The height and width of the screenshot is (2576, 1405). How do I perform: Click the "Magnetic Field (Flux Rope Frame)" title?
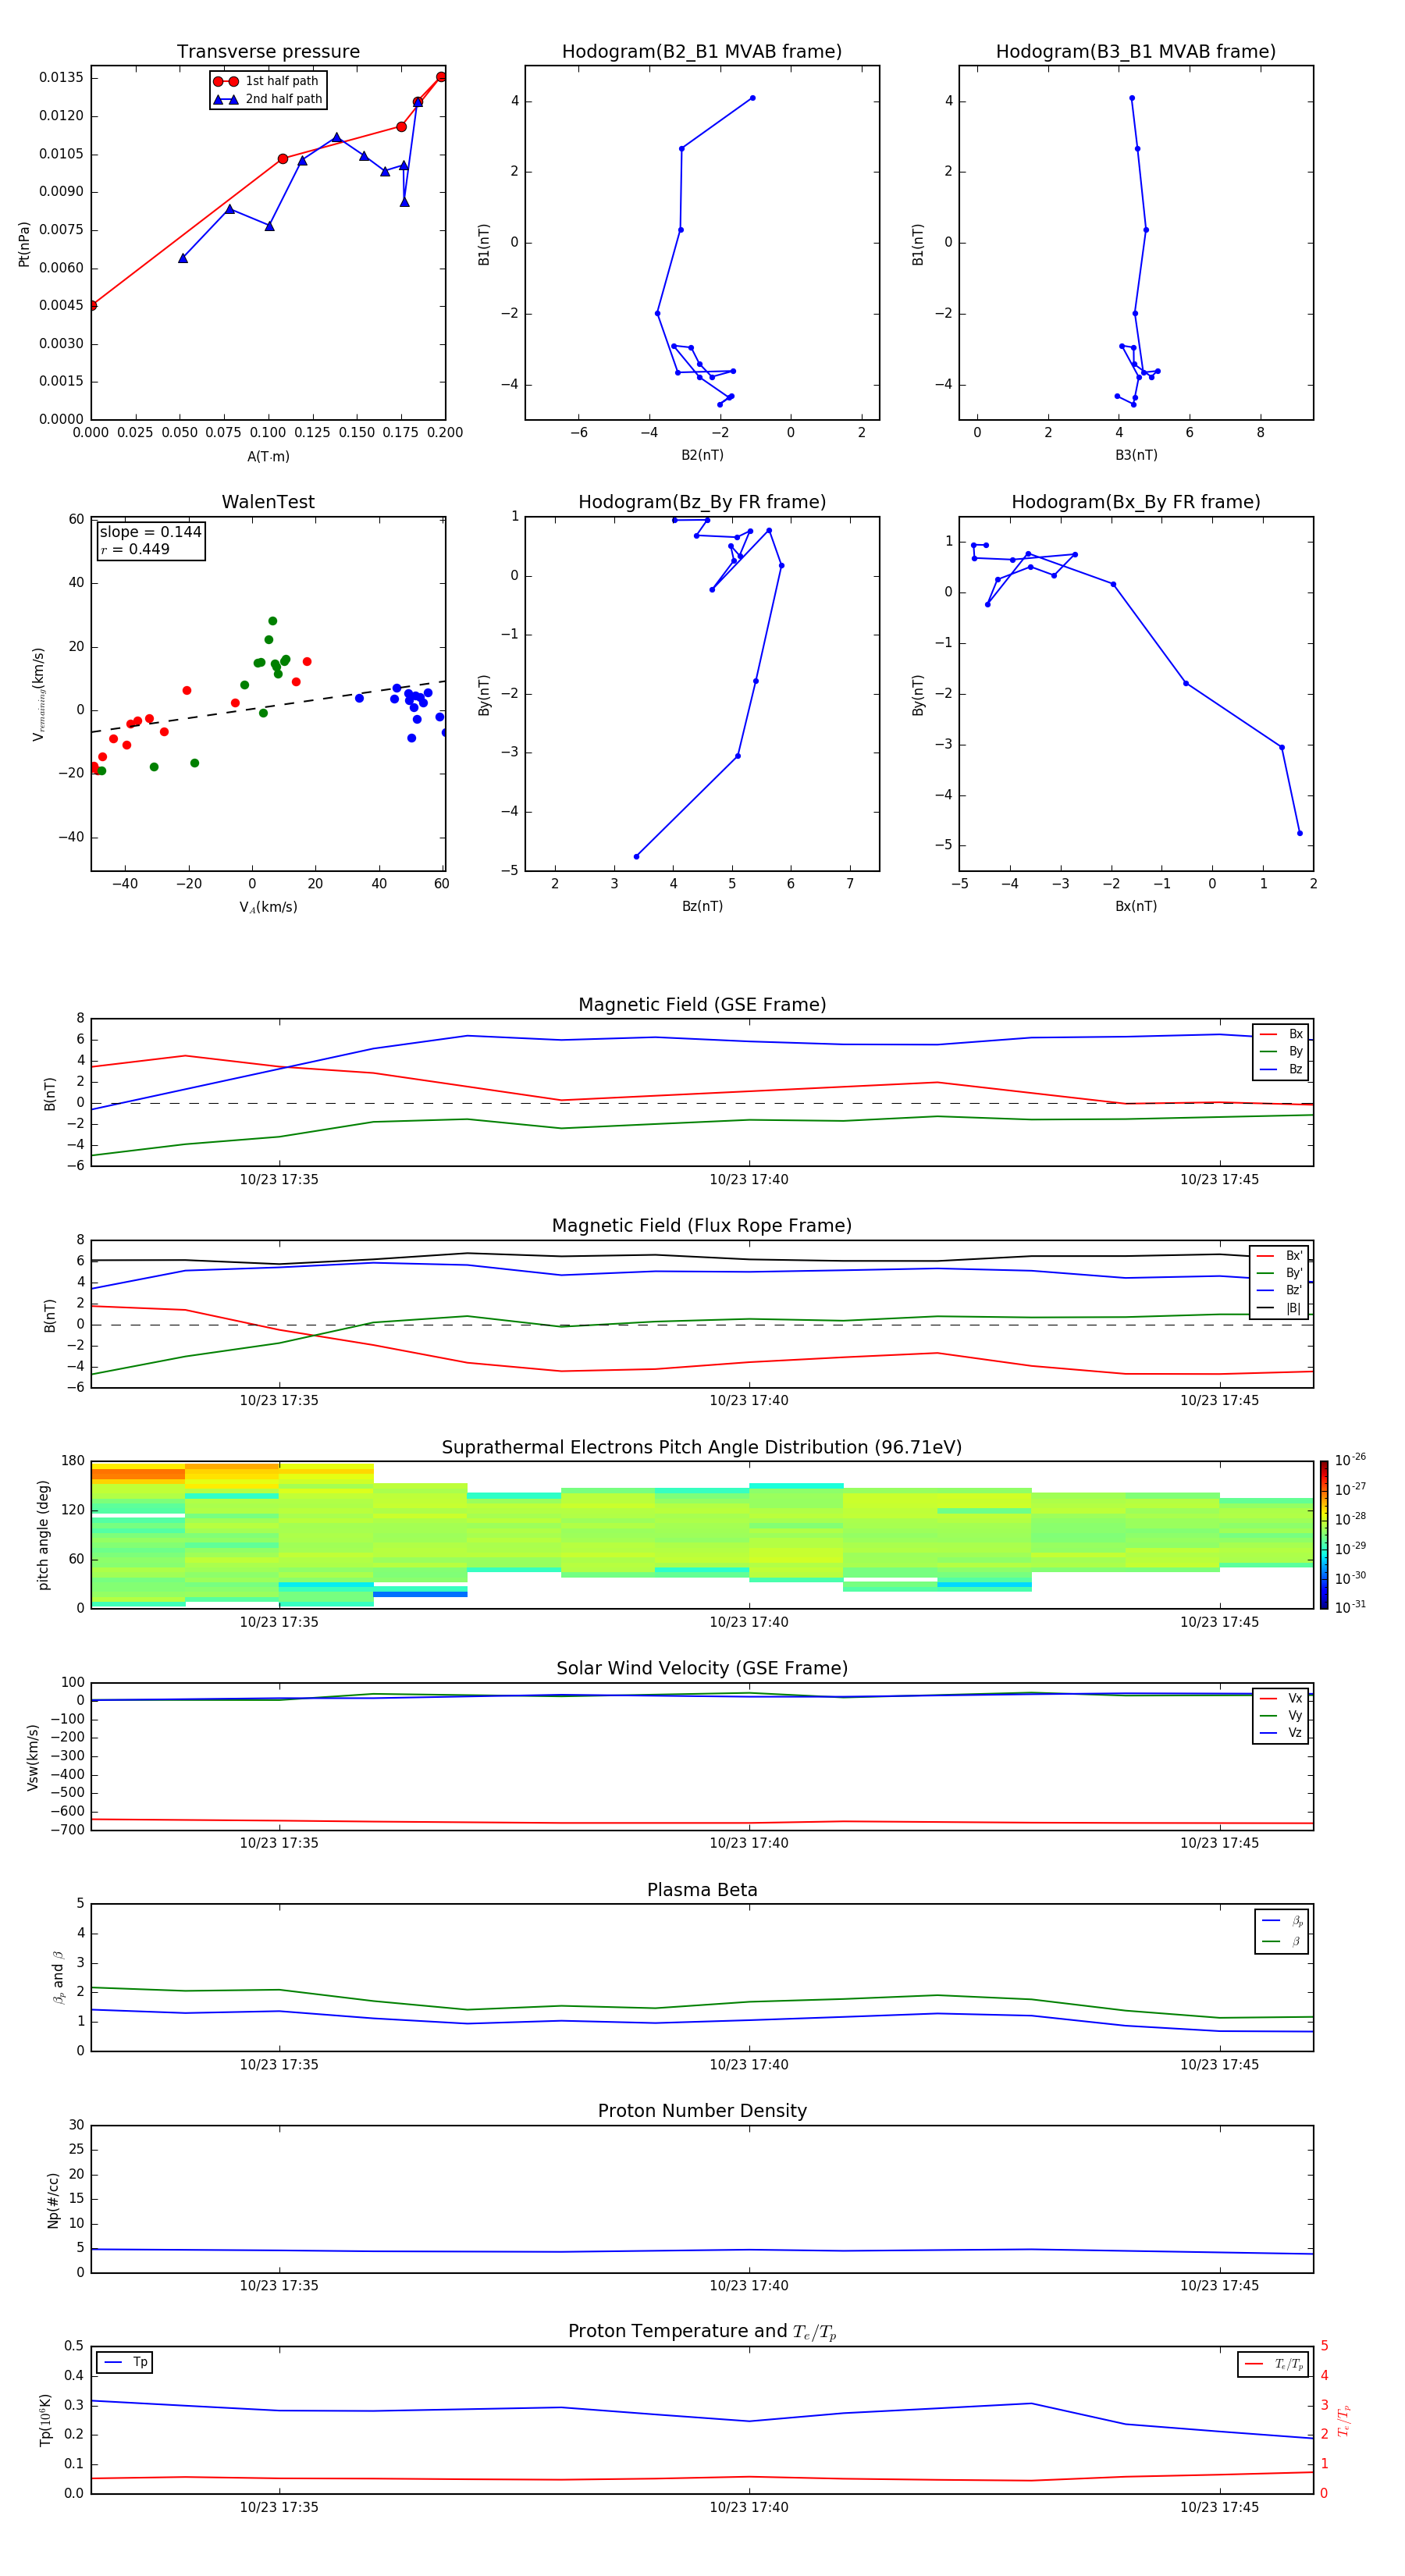(x=702, y=1226)
